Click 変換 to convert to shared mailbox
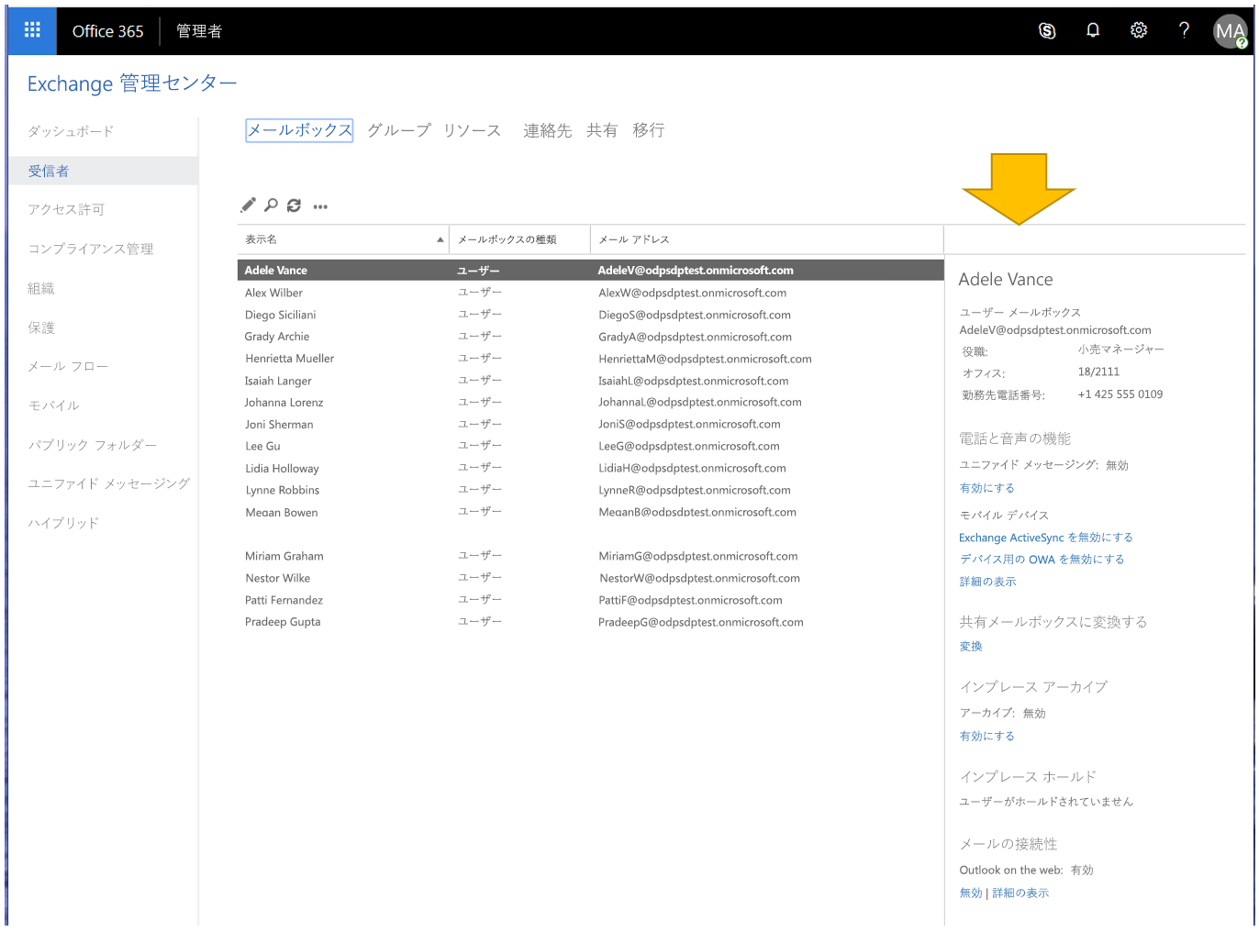This screenshot has width=1259, height=932. [x=971, y=647]
